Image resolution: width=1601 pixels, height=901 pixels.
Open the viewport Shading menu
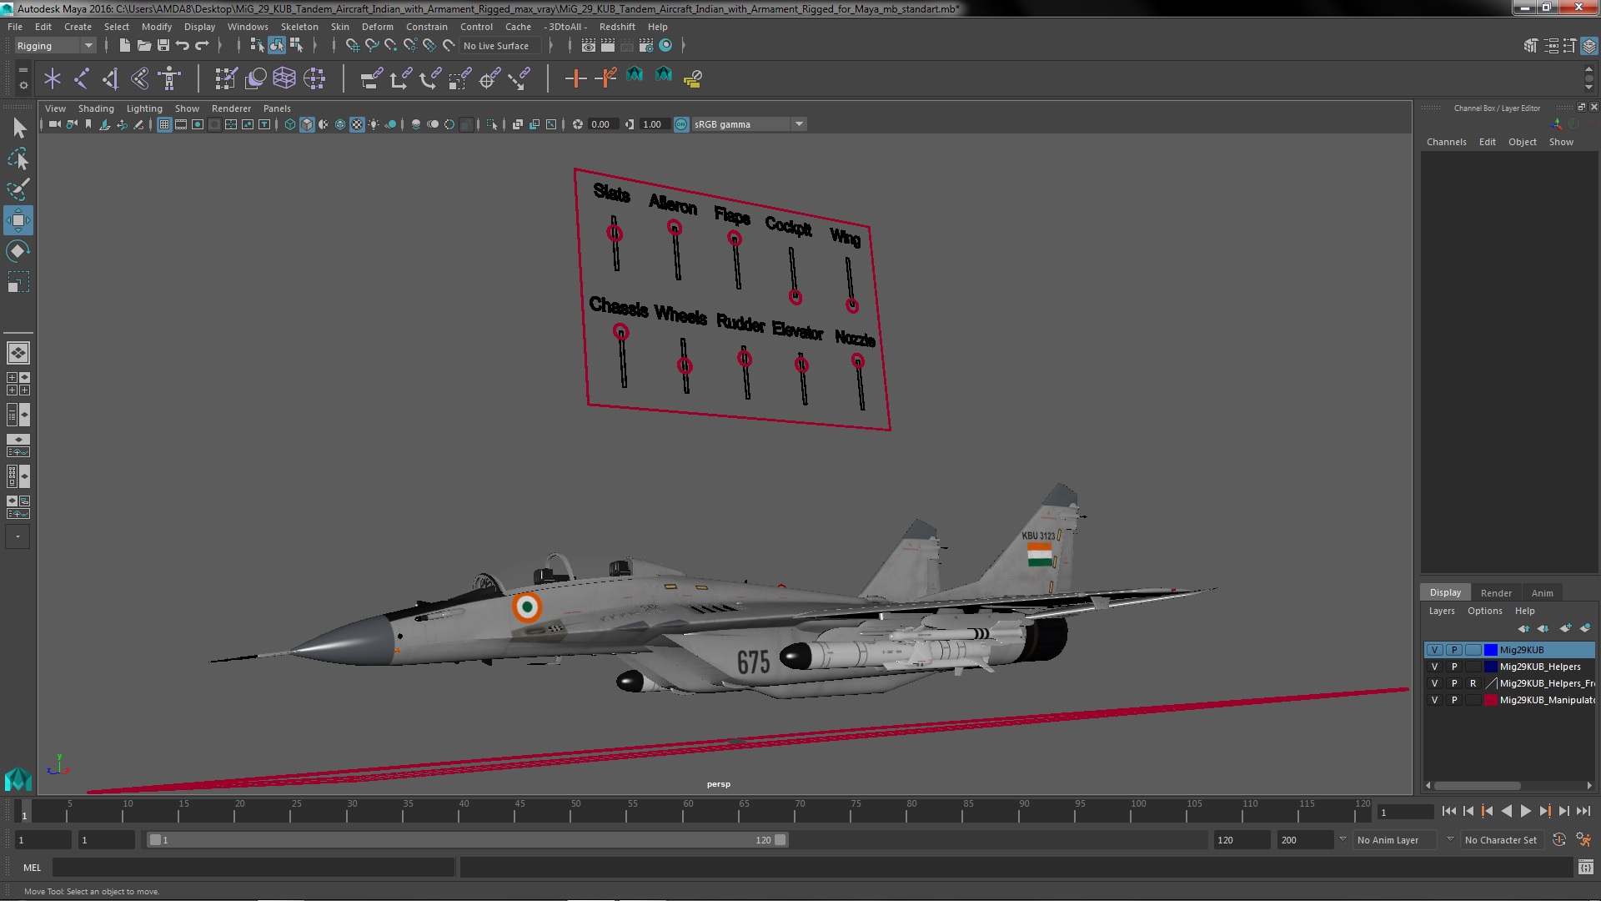(96, 108)
